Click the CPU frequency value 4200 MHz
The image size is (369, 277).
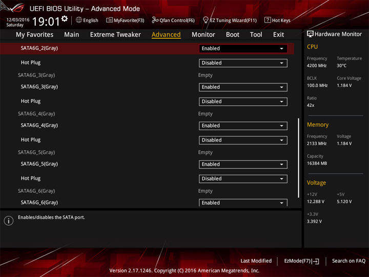pyautogui.click(x=317, y=66)
